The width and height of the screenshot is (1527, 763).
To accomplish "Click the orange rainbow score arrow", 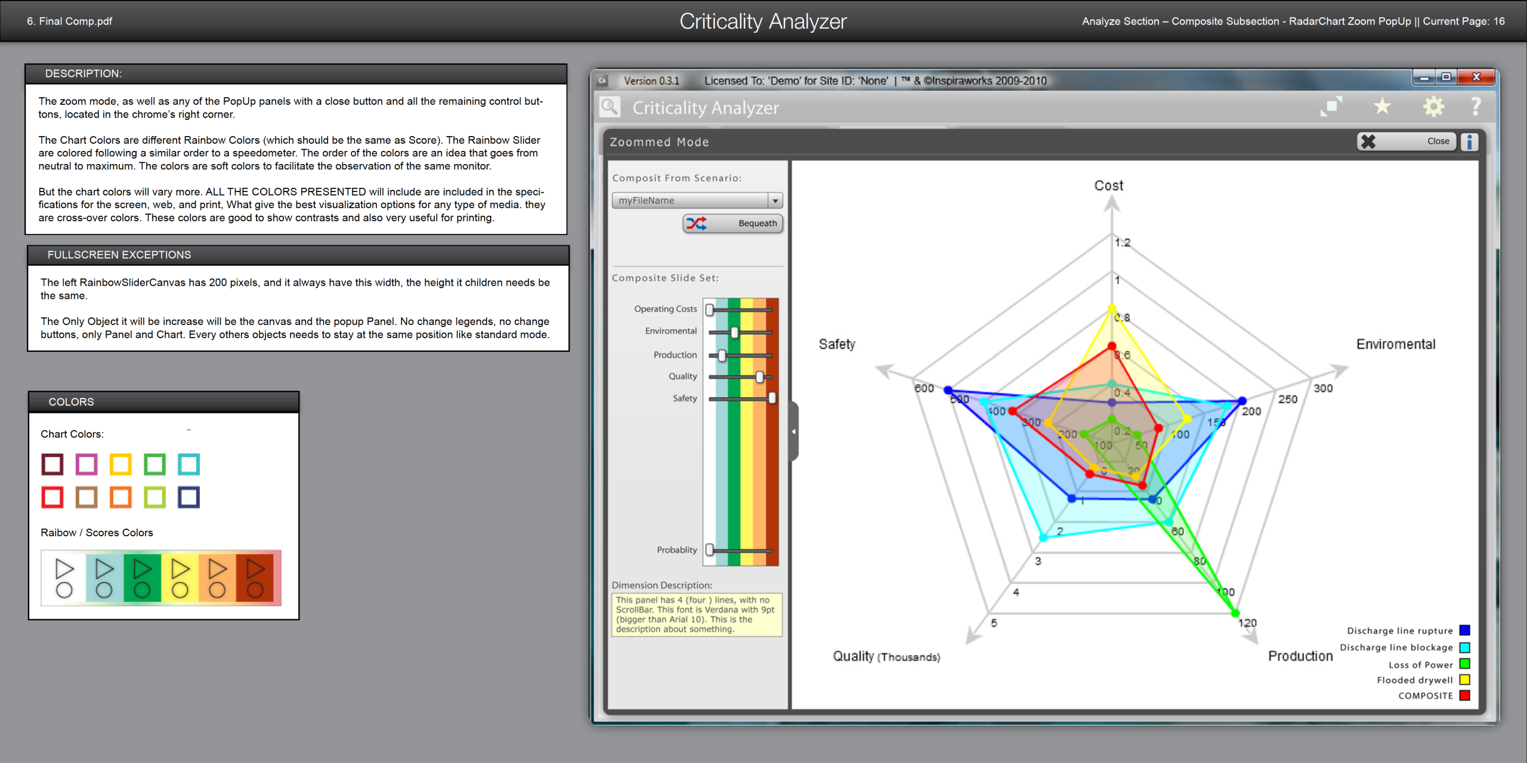I will point(217,569).
